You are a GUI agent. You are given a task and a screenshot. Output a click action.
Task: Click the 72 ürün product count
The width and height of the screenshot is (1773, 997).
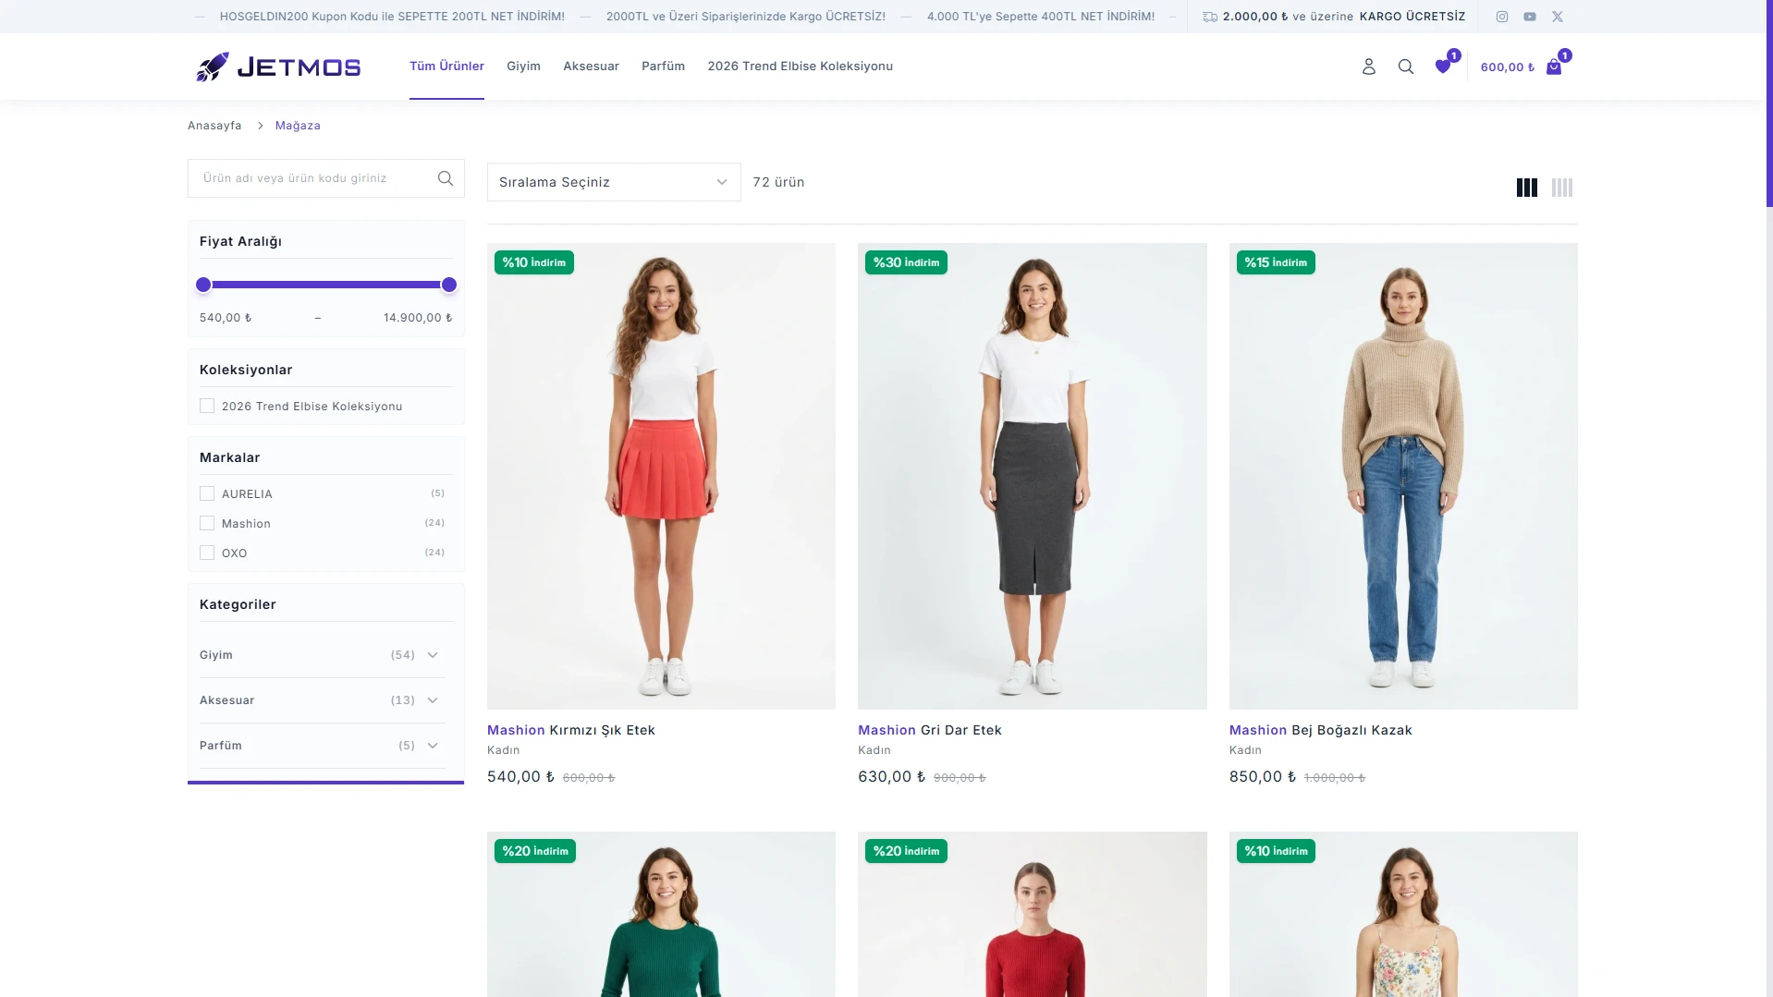click(x=778, y=182)
